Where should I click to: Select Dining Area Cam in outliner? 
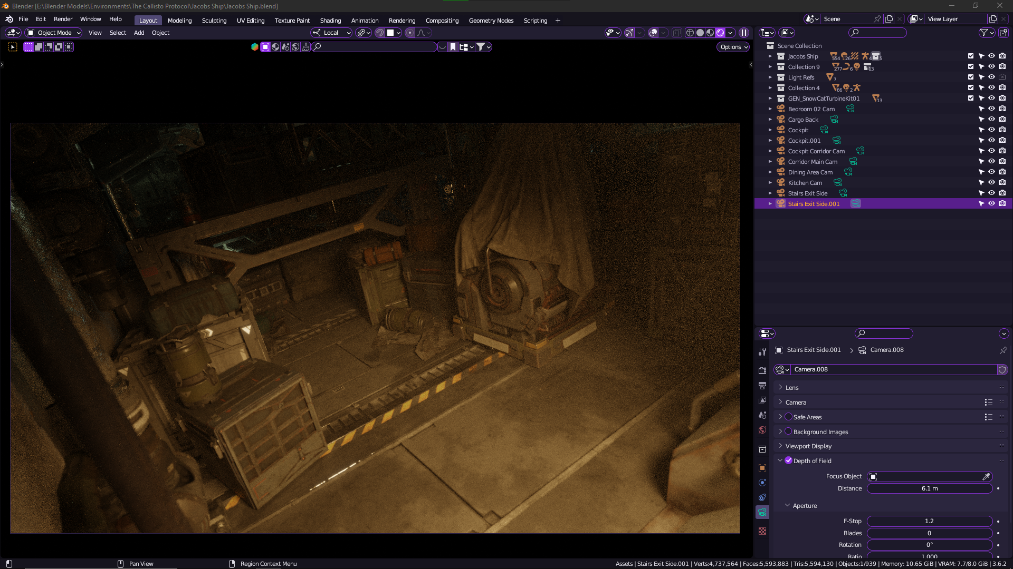coord(810,172)
